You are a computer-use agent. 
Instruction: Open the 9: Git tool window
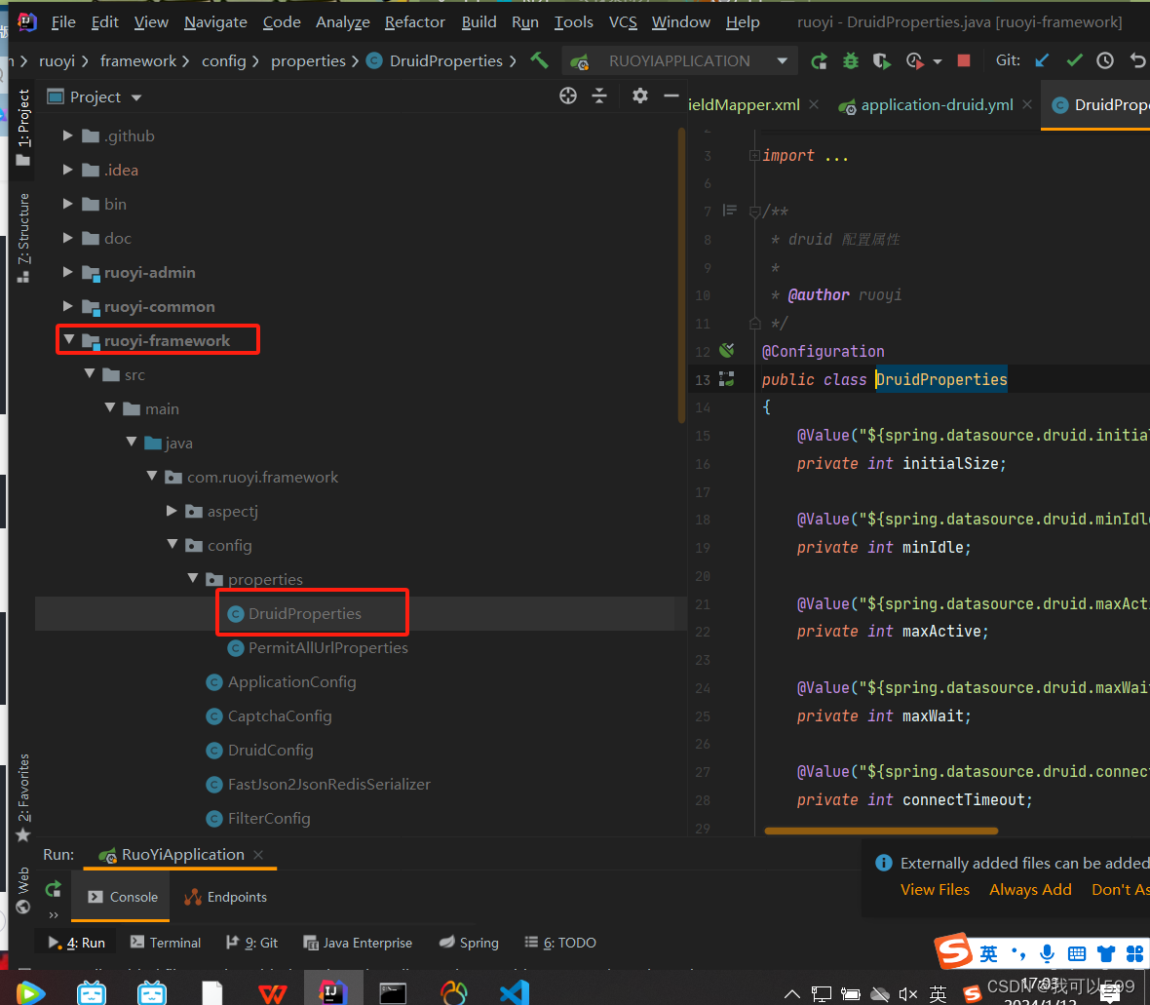coord(251,943)
